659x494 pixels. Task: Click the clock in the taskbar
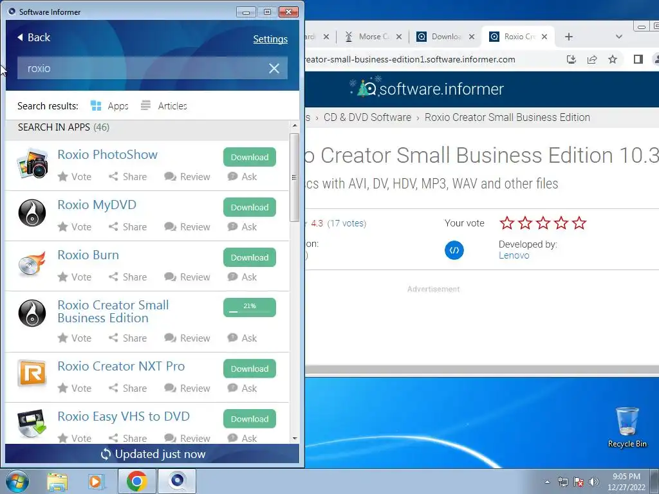pos(626,482)
